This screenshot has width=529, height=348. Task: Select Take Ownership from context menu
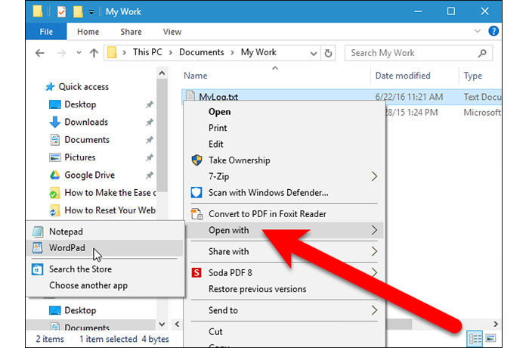click(x=239, y=160)
